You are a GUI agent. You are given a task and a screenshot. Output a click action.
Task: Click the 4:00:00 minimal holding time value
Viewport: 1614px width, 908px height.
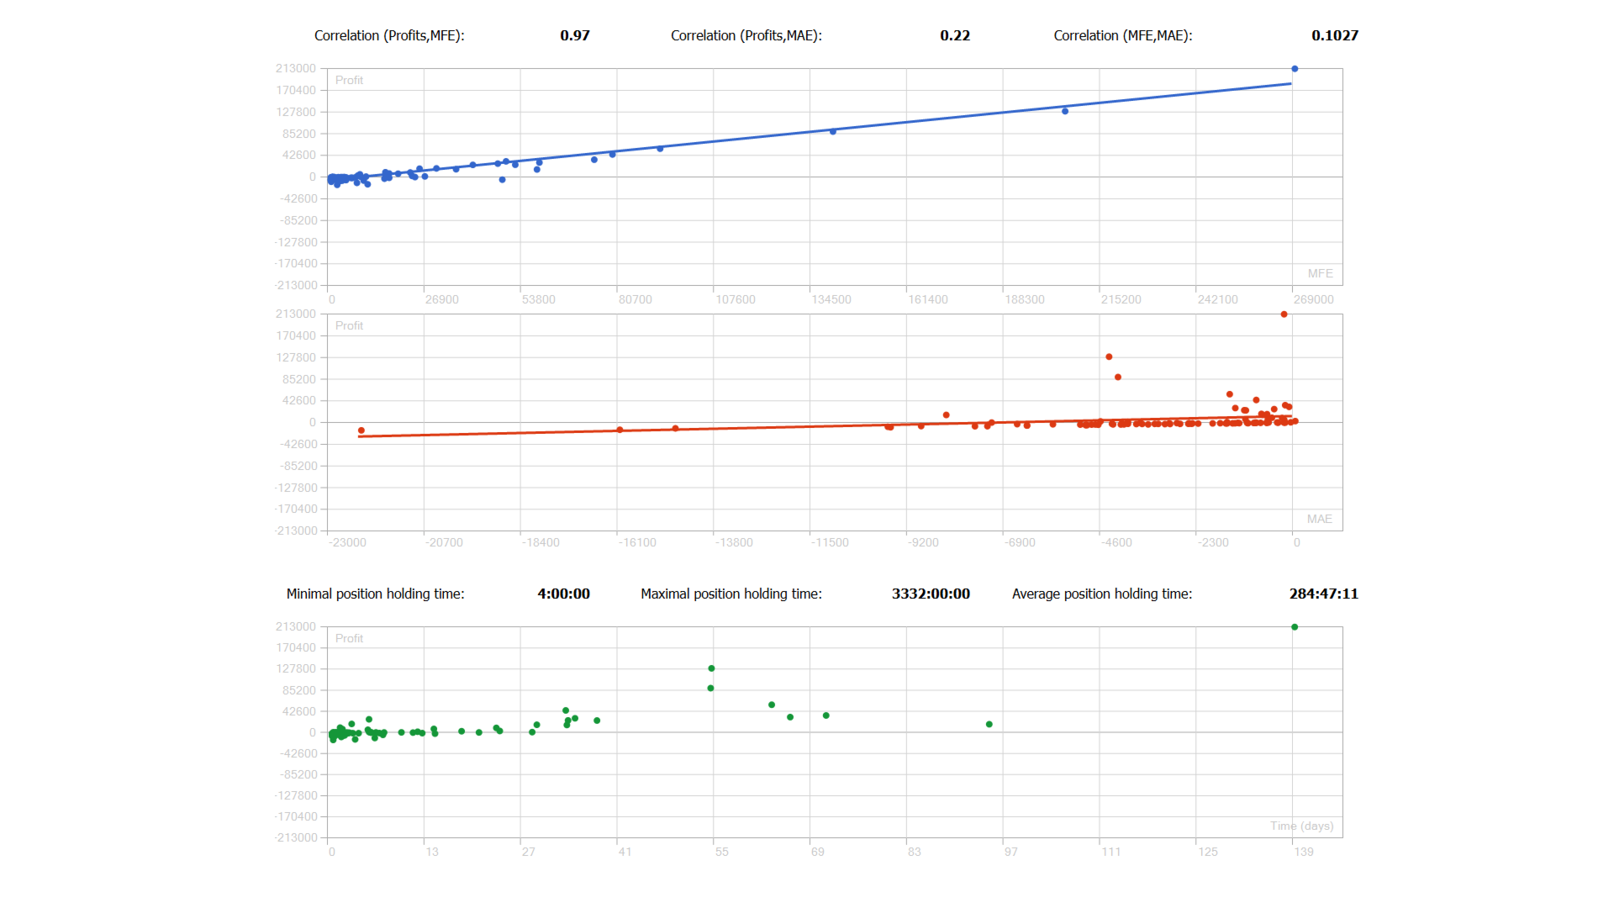[563, 594]
